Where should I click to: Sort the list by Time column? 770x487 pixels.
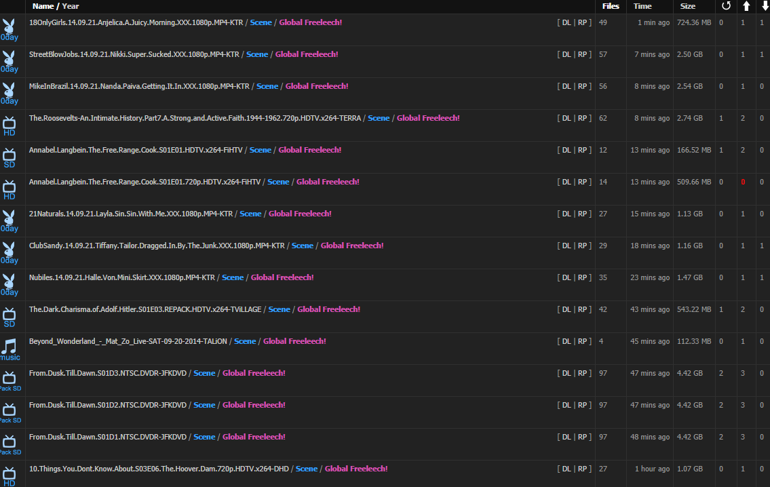click(642, 6)
